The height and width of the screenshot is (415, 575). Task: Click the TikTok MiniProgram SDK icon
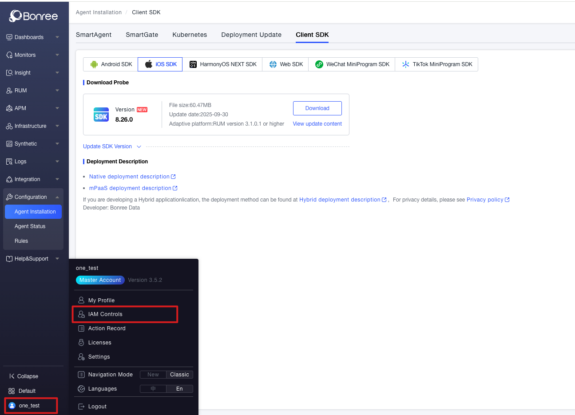tap(405, 64)
